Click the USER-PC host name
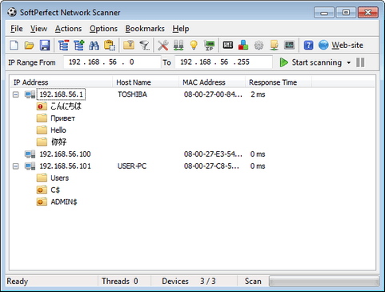 click(132, 166)
